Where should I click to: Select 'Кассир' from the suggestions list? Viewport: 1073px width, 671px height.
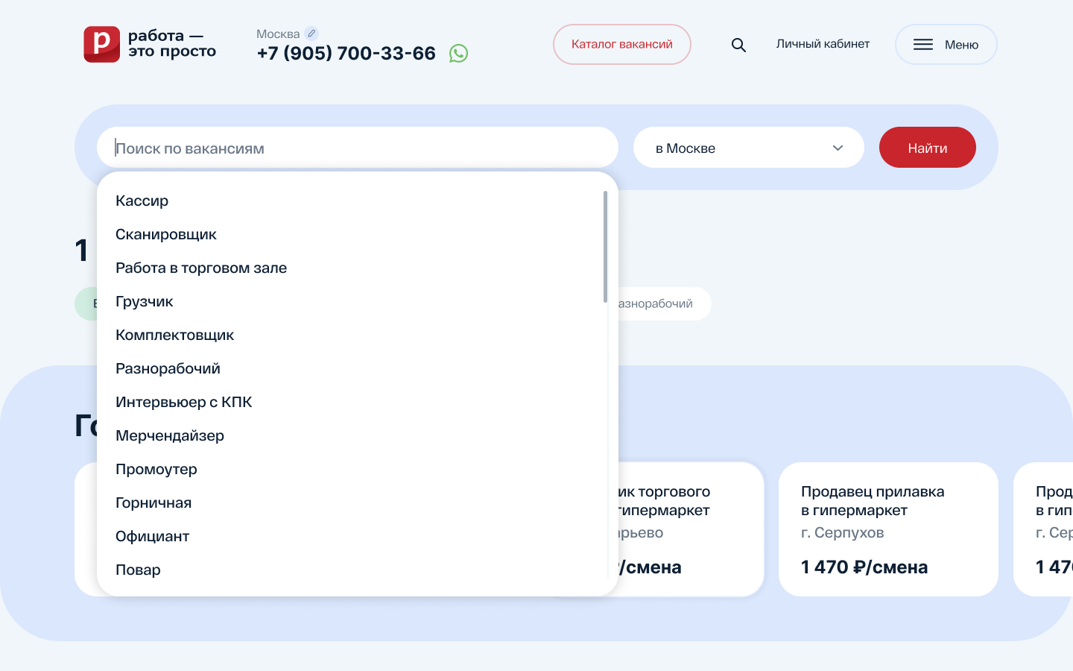142,201
